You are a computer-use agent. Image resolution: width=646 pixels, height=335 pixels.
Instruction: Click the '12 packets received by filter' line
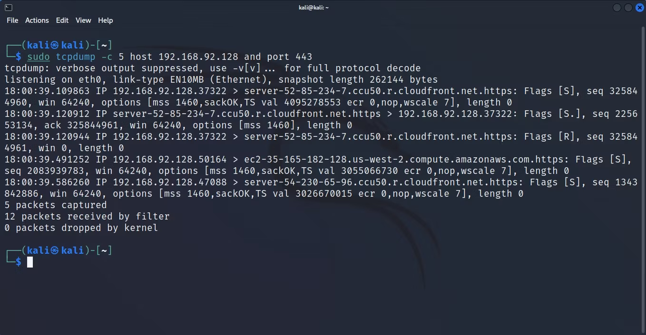coord(87,217)
